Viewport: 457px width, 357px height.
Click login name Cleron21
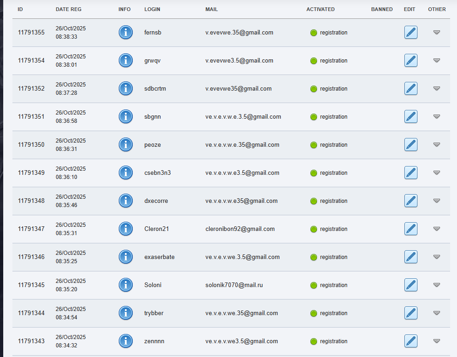[x=157, y=229]
